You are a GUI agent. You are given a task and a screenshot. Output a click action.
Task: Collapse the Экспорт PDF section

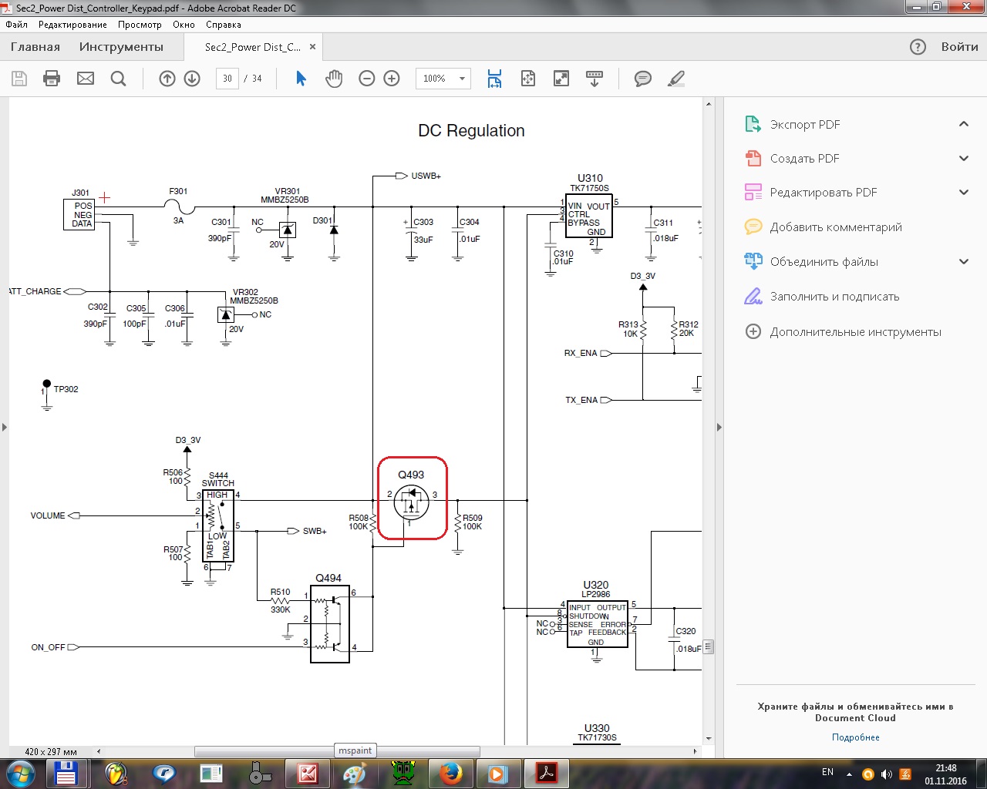(x=963, y=124)
